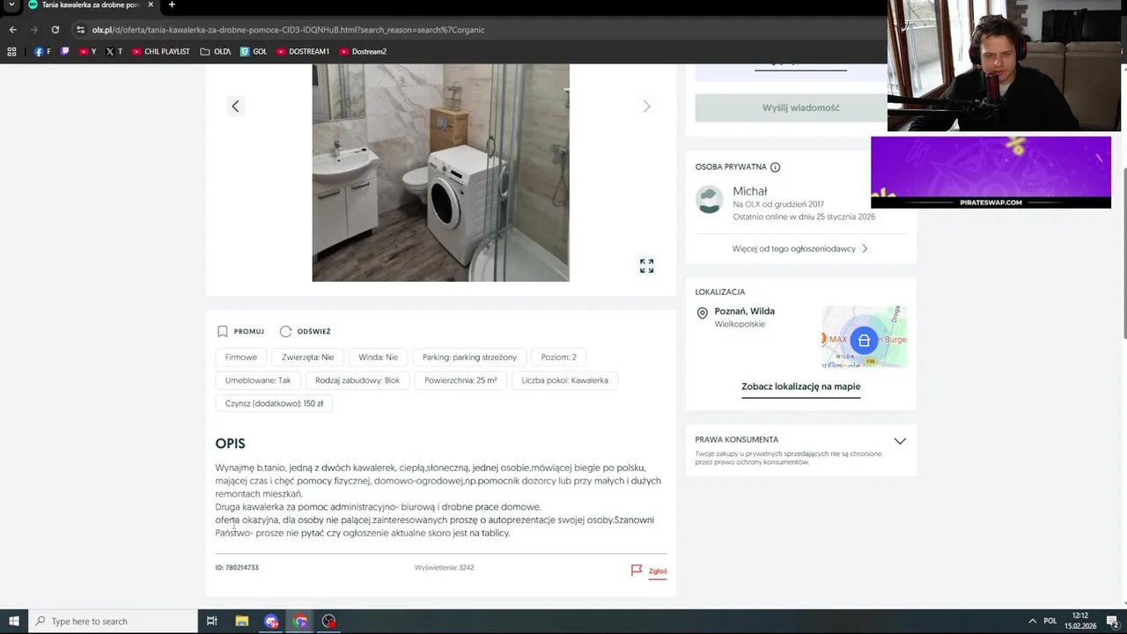Click the red report flag icon
The image size is (1127, 634).
637,571
